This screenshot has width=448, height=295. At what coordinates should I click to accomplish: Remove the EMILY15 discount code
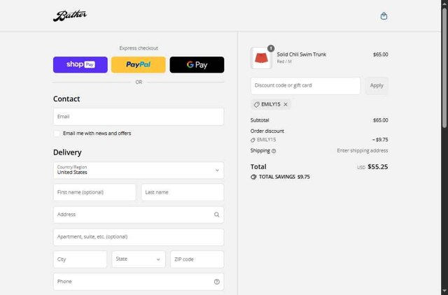pos(286,104)
